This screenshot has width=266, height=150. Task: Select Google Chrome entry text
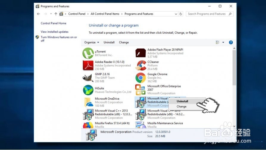click(157, 74)
